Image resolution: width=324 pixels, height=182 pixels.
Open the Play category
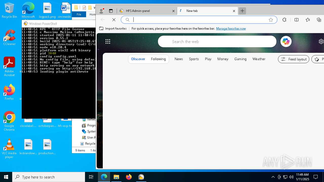click(x=208, y=59)
